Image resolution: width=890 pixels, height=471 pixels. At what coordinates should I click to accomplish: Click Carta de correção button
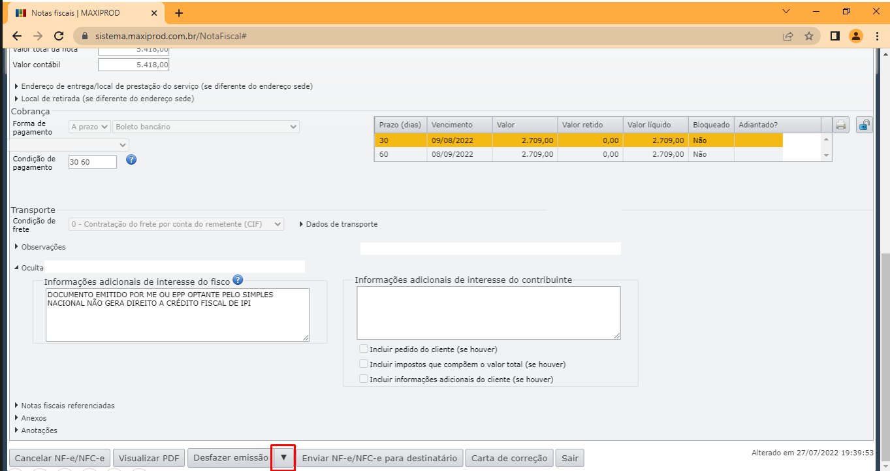pos(509,458)
